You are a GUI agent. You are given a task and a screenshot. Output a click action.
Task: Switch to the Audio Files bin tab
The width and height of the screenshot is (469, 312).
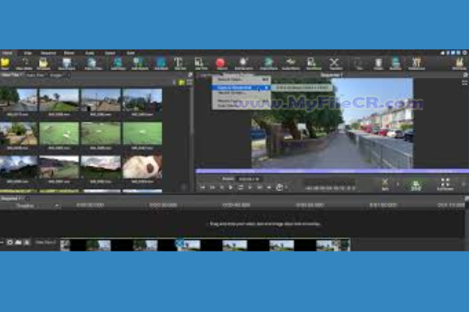(x=35, y=75)
